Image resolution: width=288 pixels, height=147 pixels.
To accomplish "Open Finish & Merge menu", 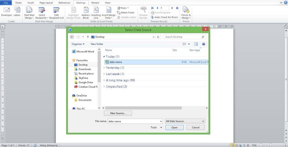I will click(186, 13).
